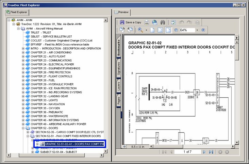Click the 64% zoom percentage field
Screen dimensions: 249x164
click(x=187, y=30)
